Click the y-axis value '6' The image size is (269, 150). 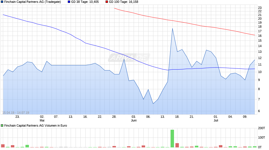point(259,111)
